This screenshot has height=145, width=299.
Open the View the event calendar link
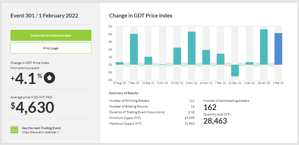pyautogui.click(x=40, y=132)
